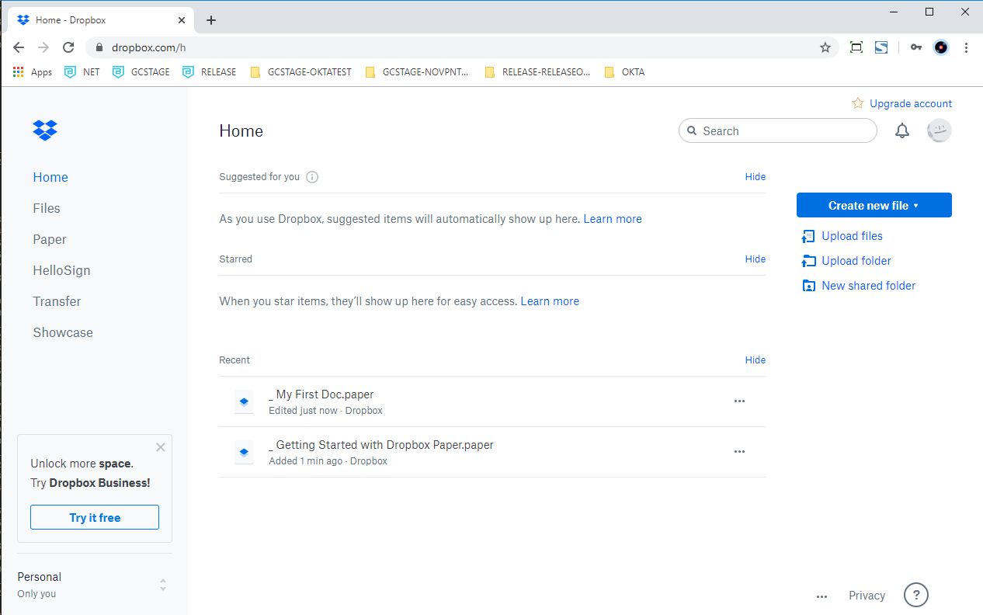Viewport: 983px width, 615px height.
Task: Dismiss the Unlock more space promo
Action: [160, 447]
